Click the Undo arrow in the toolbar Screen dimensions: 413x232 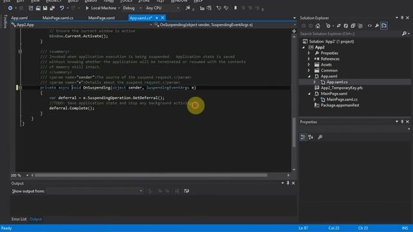click(x=62, y=8)
